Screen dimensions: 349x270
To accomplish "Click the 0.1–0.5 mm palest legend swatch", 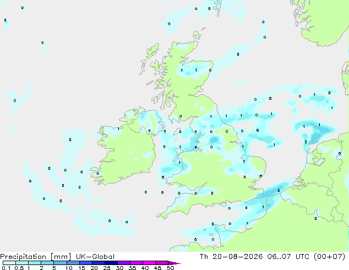I will pos(9,263).
